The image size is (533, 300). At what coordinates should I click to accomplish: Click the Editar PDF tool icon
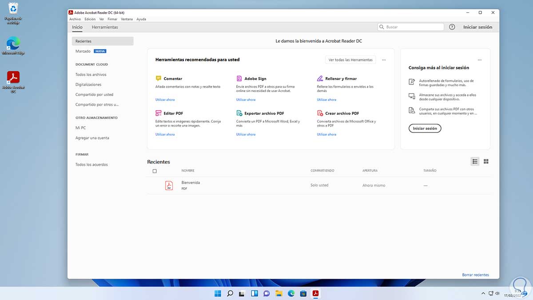pos(159,113)
